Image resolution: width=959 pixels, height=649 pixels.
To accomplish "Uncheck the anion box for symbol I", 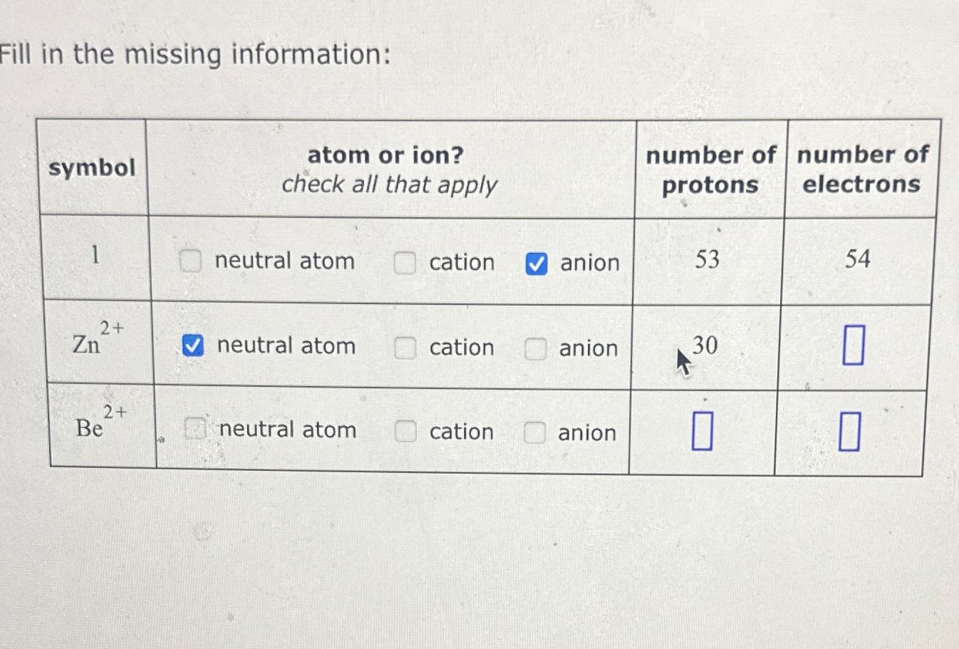I will point(538,264).
